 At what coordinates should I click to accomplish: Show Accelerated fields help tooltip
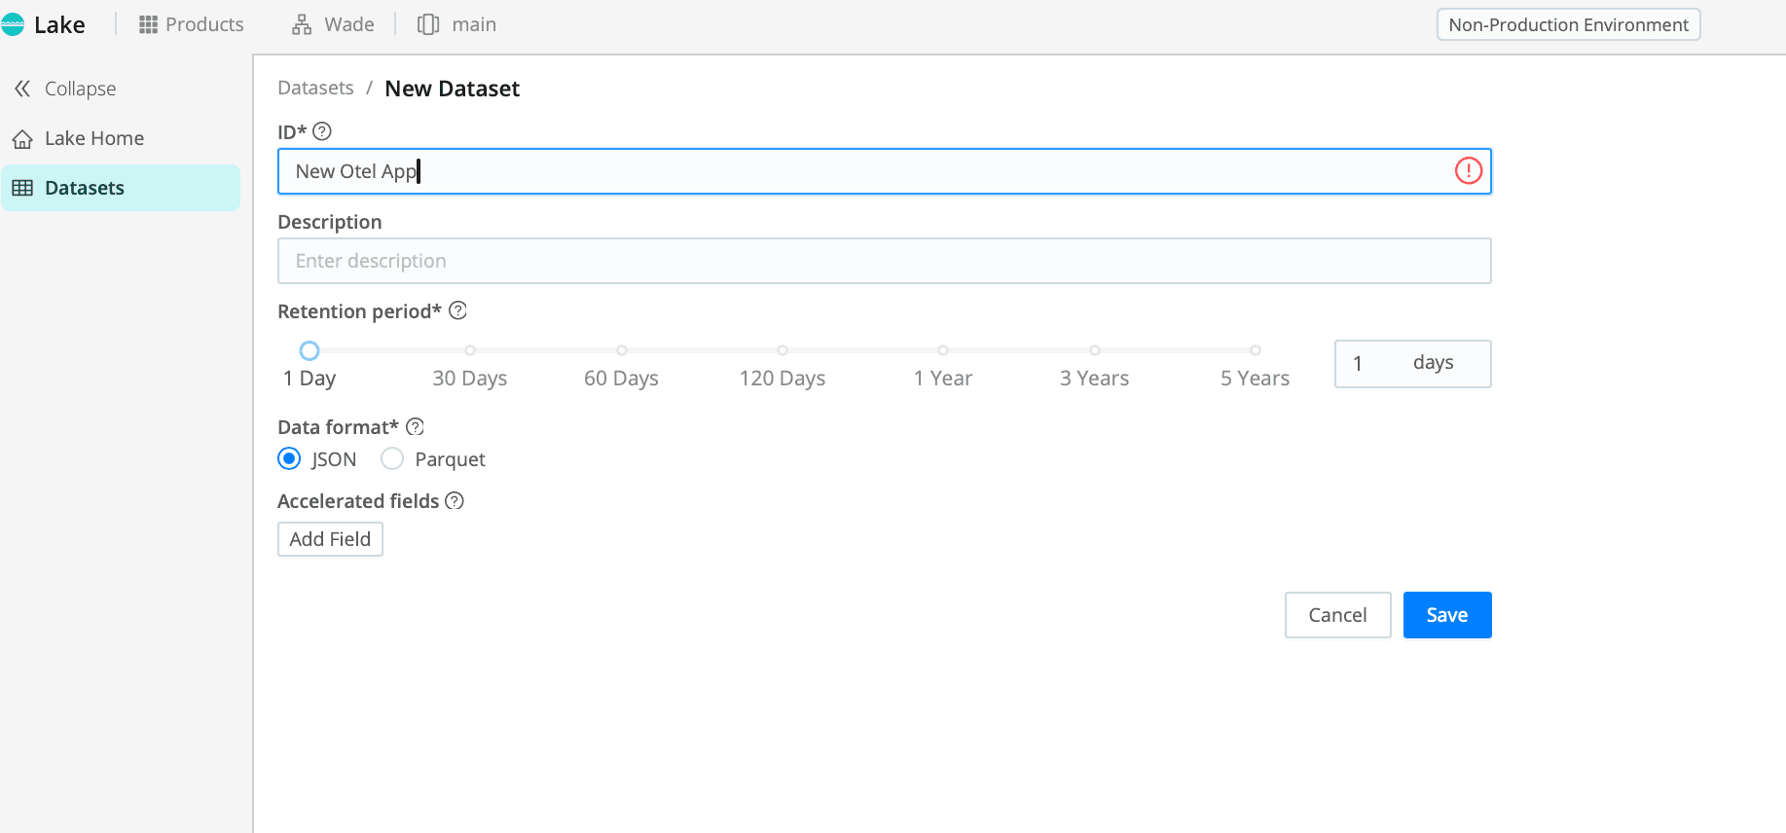coord(455,501)
